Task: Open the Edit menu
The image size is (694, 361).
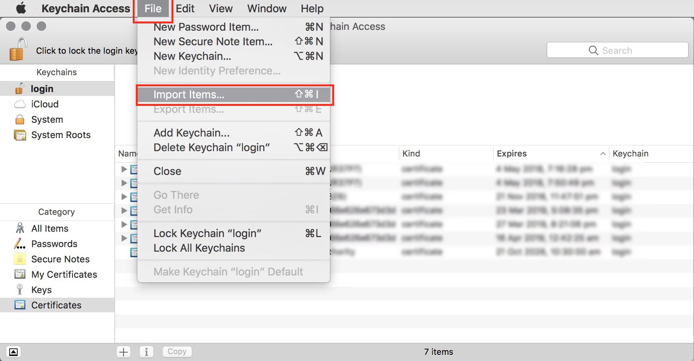Action: coord(185,8)
